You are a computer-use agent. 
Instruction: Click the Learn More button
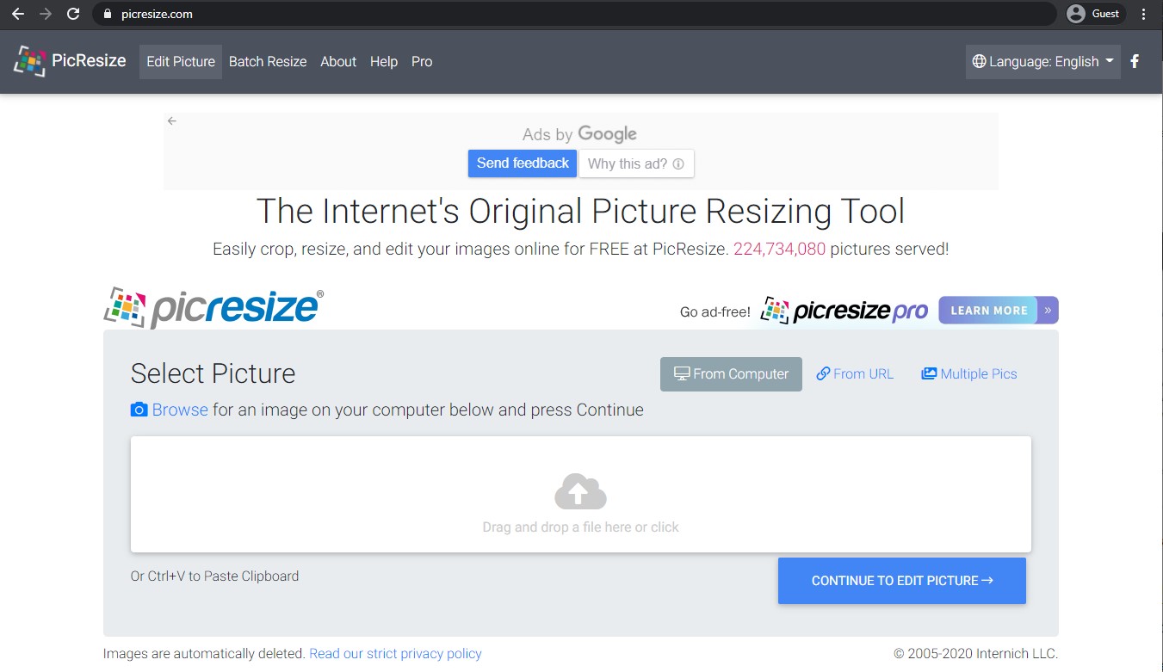pos(999,311)
